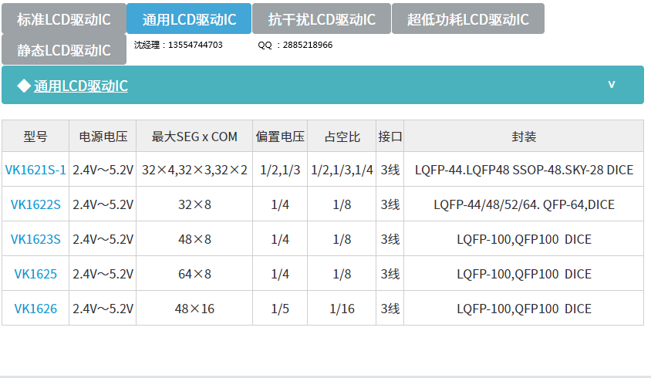
Task: Switch to 静态LCD驱动IC tab
Action: click(x=64, y=50)
